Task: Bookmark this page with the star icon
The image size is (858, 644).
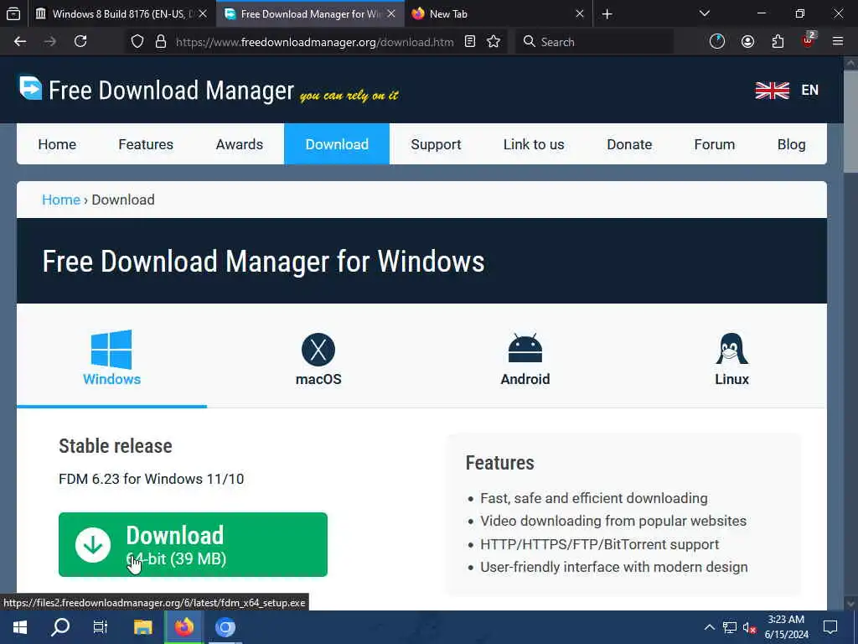Action: coord(494,42)
